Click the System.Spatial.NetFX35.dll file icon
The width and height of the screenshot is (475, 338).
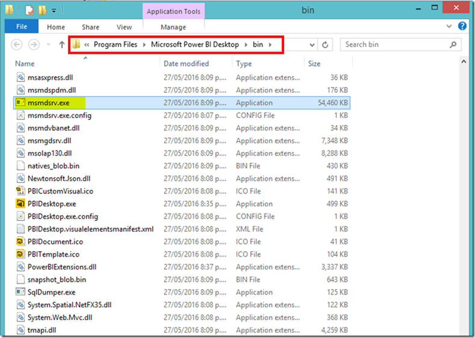click(x=20, y=305)
